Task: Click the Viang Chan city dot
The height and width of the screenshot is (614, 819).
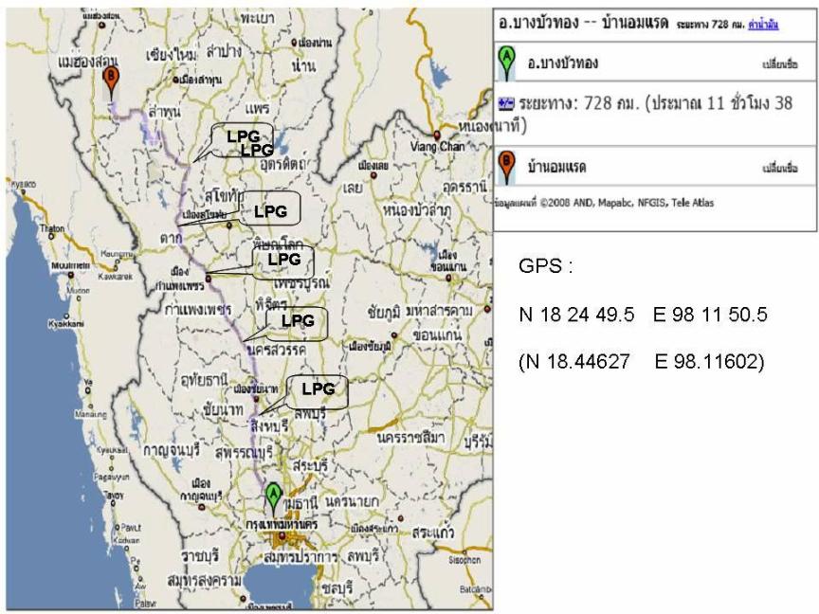Action: (x=438, y=135)
